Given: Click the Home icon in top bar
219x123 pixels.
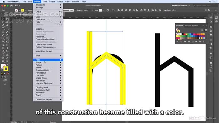Looking at the screenshot, I should [12, 6].
